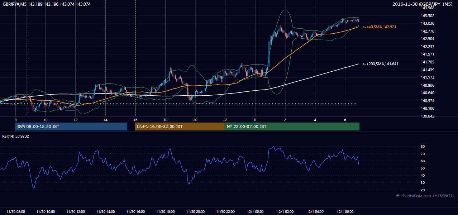
Task: Click the 11/30 10:00 date axis label
Action: click(46, 212)
